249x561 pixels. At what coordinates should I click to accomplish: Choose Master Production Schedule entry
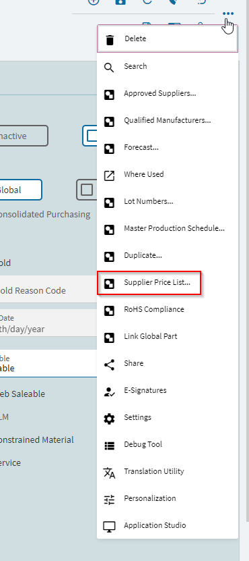pyautogui.click(x=168, y=229)
